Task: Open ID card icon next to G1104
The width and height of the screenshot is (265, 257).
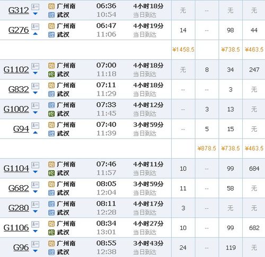Action: click(x=35, y=165)
